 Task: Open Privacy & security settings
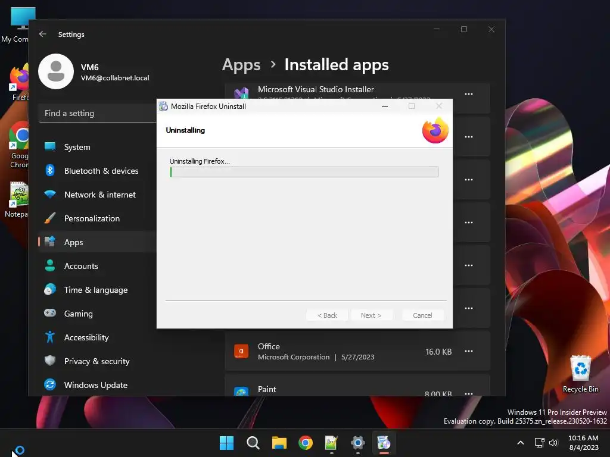pos(97,361)
